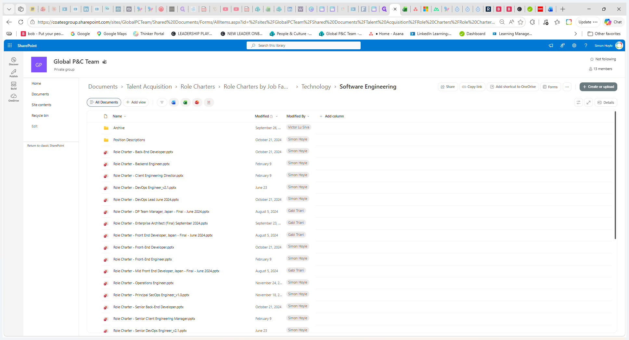Open Recycle bin in navigation
Image resolution: width=629 pixels, height=340 pixels.
[40, 115]
